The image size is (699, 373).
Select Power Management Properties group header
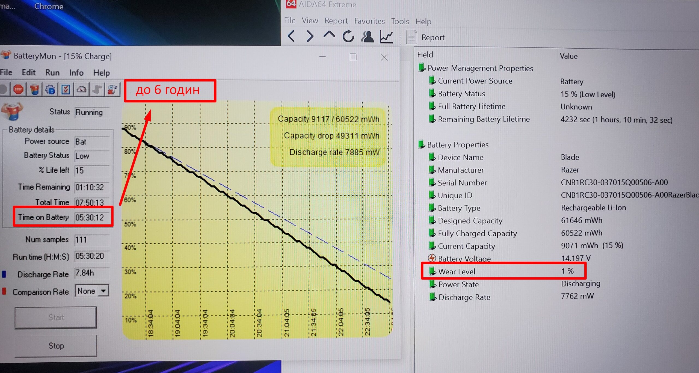(480, 68)
